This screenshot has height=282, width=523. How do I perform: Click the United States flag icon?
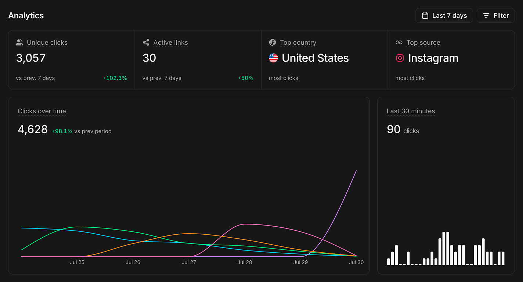(273, 58)
